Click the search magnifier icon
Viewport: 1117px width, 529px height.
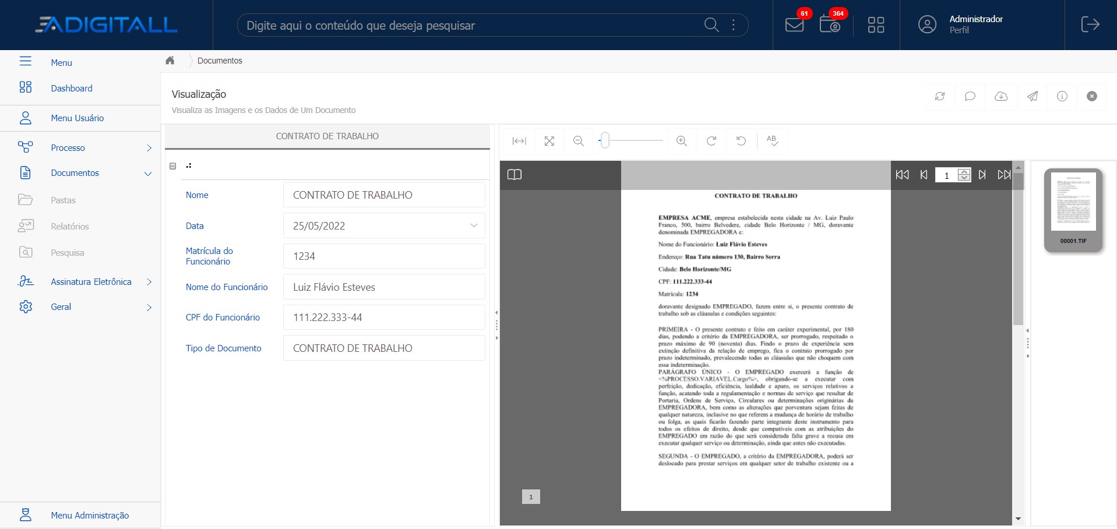(x=711, y=24)
